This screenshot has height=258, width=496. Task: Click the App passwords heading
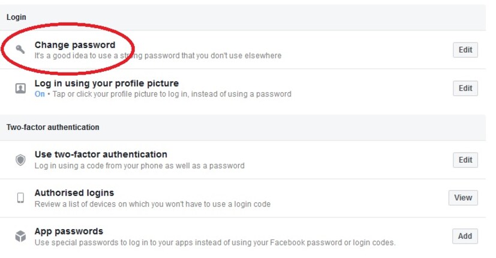coord(69,231)
